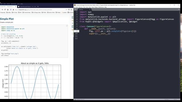Click the Sublime Text title bar app icon

pyautogui.click(x=75, y=5)
